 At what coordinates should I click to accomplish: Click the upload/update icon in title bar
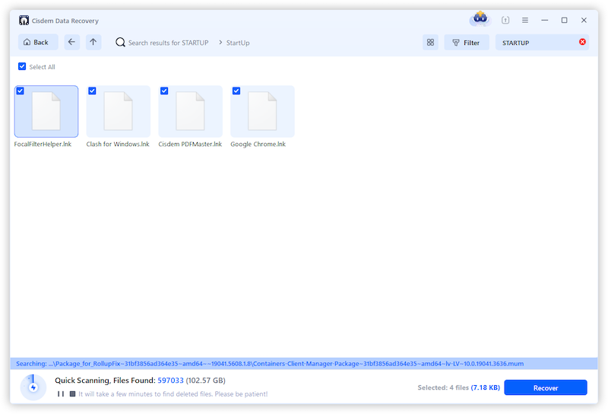(505, 21)
